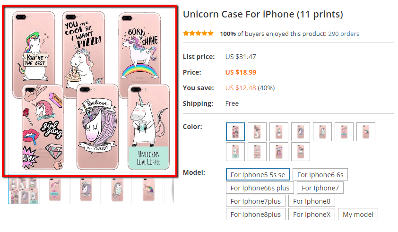Open the second thumbnail below the main image

pos(55,191)
